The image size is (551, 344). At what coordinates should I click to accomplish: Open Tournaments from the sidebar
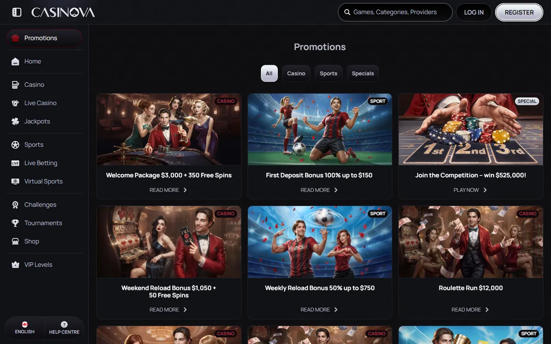coord(45,223)
